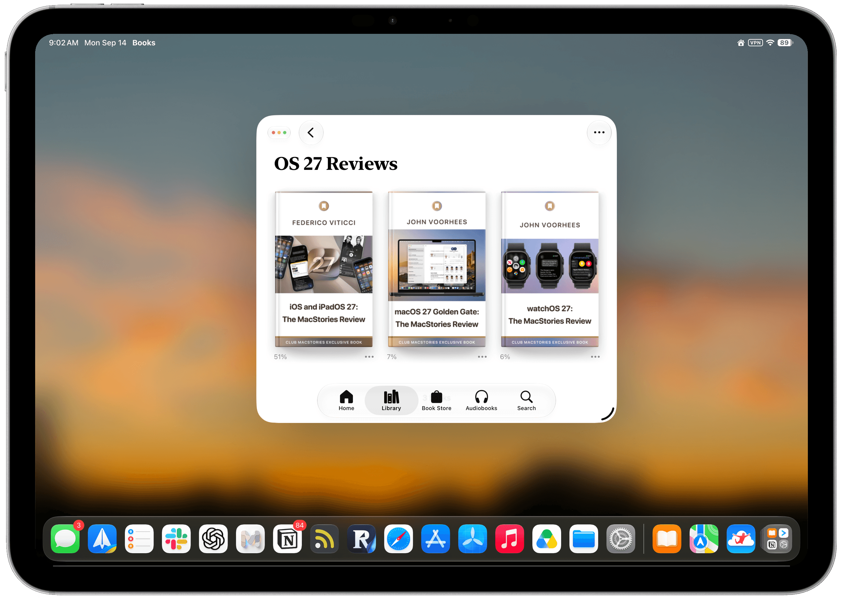
Task: Open ChatGPT app in the dock
Action: point(213,539)
